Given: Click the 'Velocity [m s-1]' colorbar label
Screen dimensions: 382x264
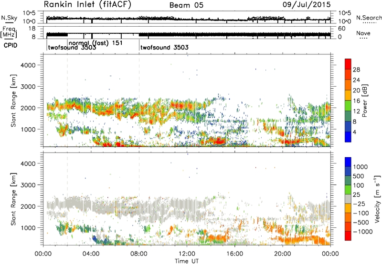Looking at the screenshot, I should pyautogui.click(x=377, y=199).
